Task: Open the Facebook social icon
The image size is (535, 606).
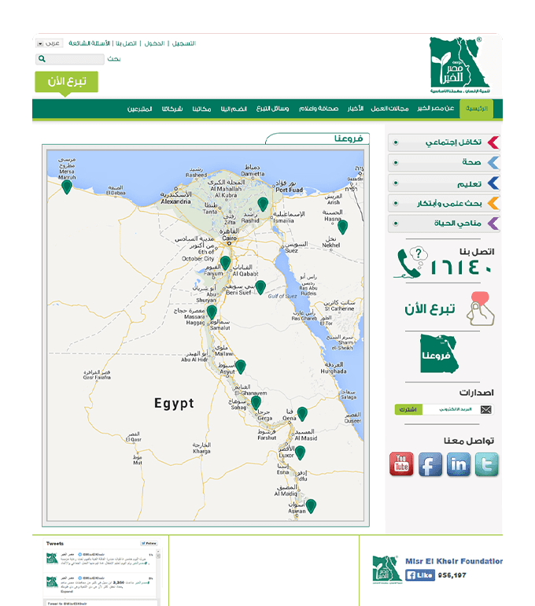Action: pyautogui.click(x=430, y=464)
